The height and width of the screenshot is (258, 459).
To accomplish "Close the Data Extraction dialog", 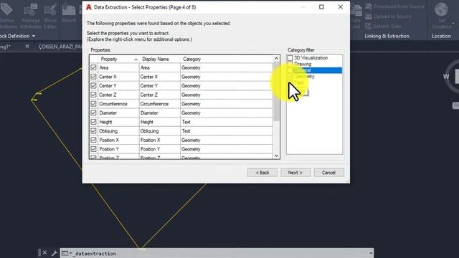I will coord(340,6).
